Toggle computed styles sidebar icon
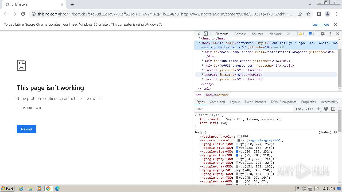 333,109
